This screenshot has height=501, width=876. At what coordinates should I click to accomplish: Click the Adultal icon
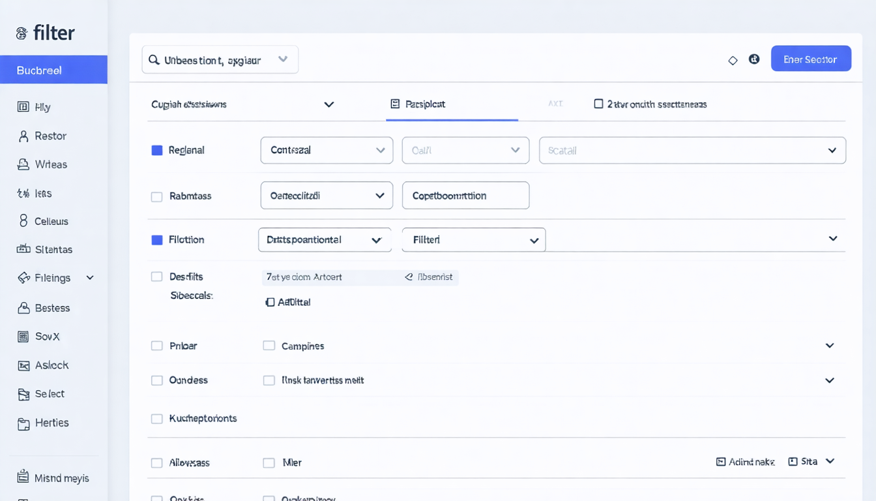pyautogui.click(x=270, y=302)
